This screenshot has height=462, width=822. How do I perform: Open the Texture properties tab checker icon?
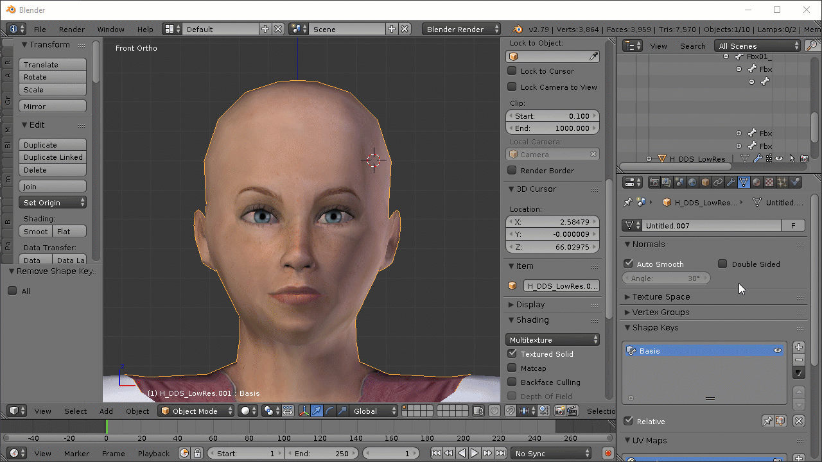(769, 183)
